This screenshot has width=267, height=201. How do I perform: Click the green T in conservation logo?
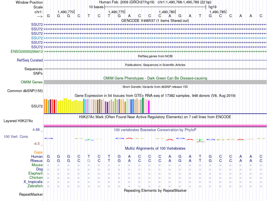pyautogui.click(x=200, y=140)
